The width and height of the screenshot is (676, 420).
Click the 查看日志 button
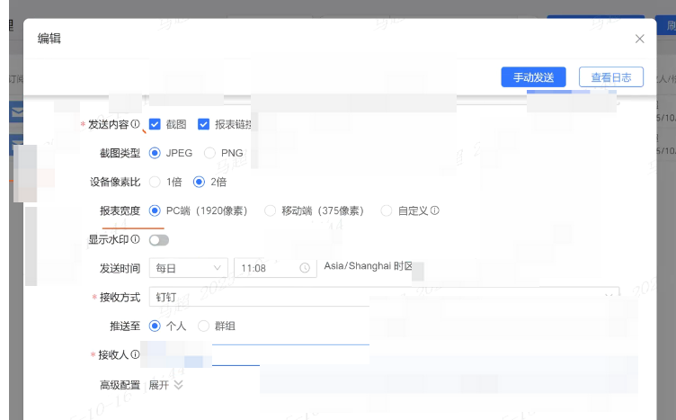tap(611, 77)
